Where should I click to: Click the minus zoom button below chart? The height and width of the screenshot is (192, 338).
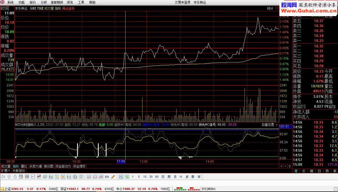tap(285, 166)
